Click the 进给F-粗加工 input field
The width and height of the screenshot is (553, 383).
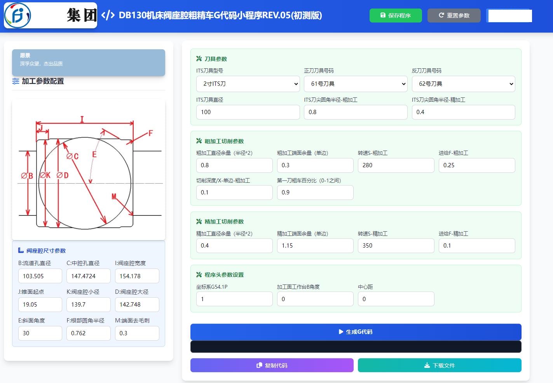coord(477,165)
